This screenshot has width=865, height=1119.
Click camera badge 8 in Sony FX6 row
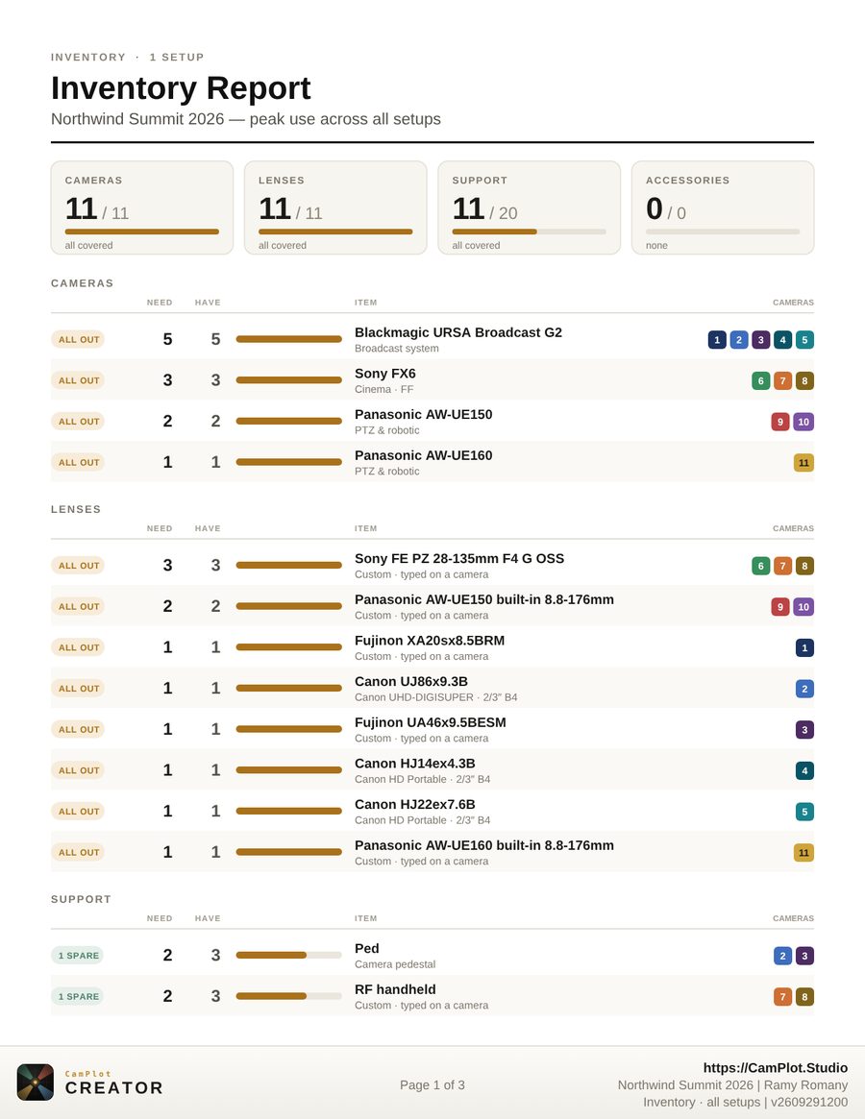tap(804, 381)
